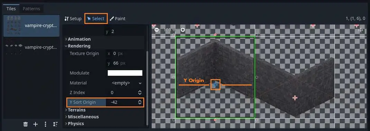This screenshot has height=131, width=370.
Task: Click the y 2 field above Animation
Action: point(124,31)
